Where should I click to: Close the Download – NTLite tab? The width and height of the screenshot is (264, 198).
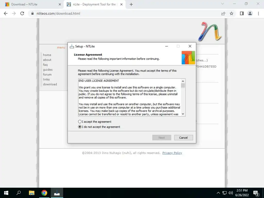pos(60,4)
